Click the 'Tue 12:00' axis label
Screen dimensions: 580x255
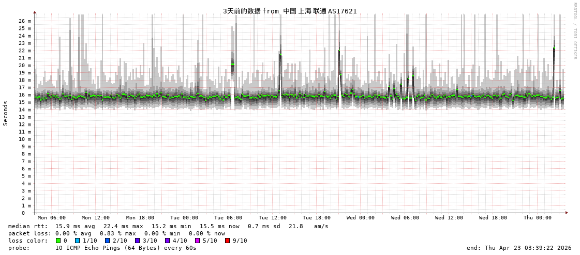tap(273, 218)
